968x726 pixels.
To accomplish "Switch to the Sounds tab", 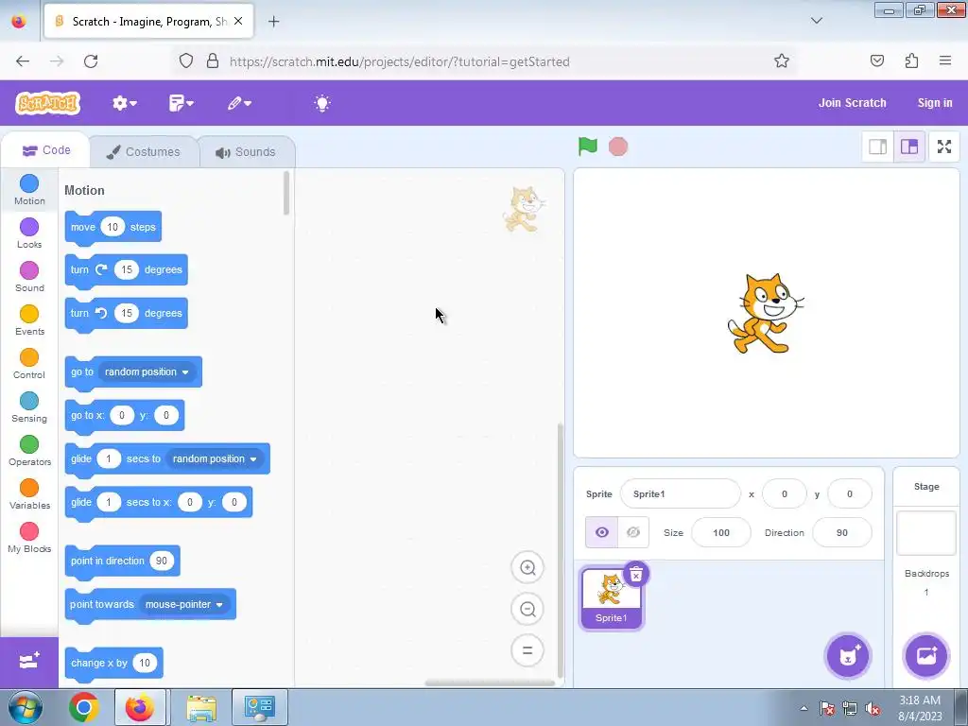I will [x=246, y=152].
